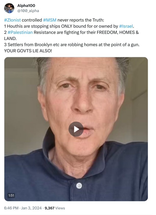Open the #MSM hashtag
156x215 pixels.
coord(50,20)
